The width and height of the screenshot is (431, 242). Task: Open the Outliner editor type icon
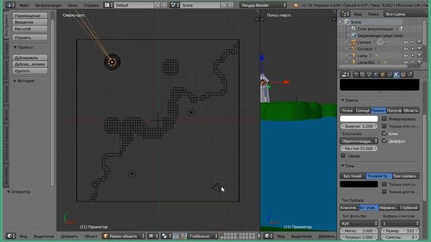[x=345, y=14]
